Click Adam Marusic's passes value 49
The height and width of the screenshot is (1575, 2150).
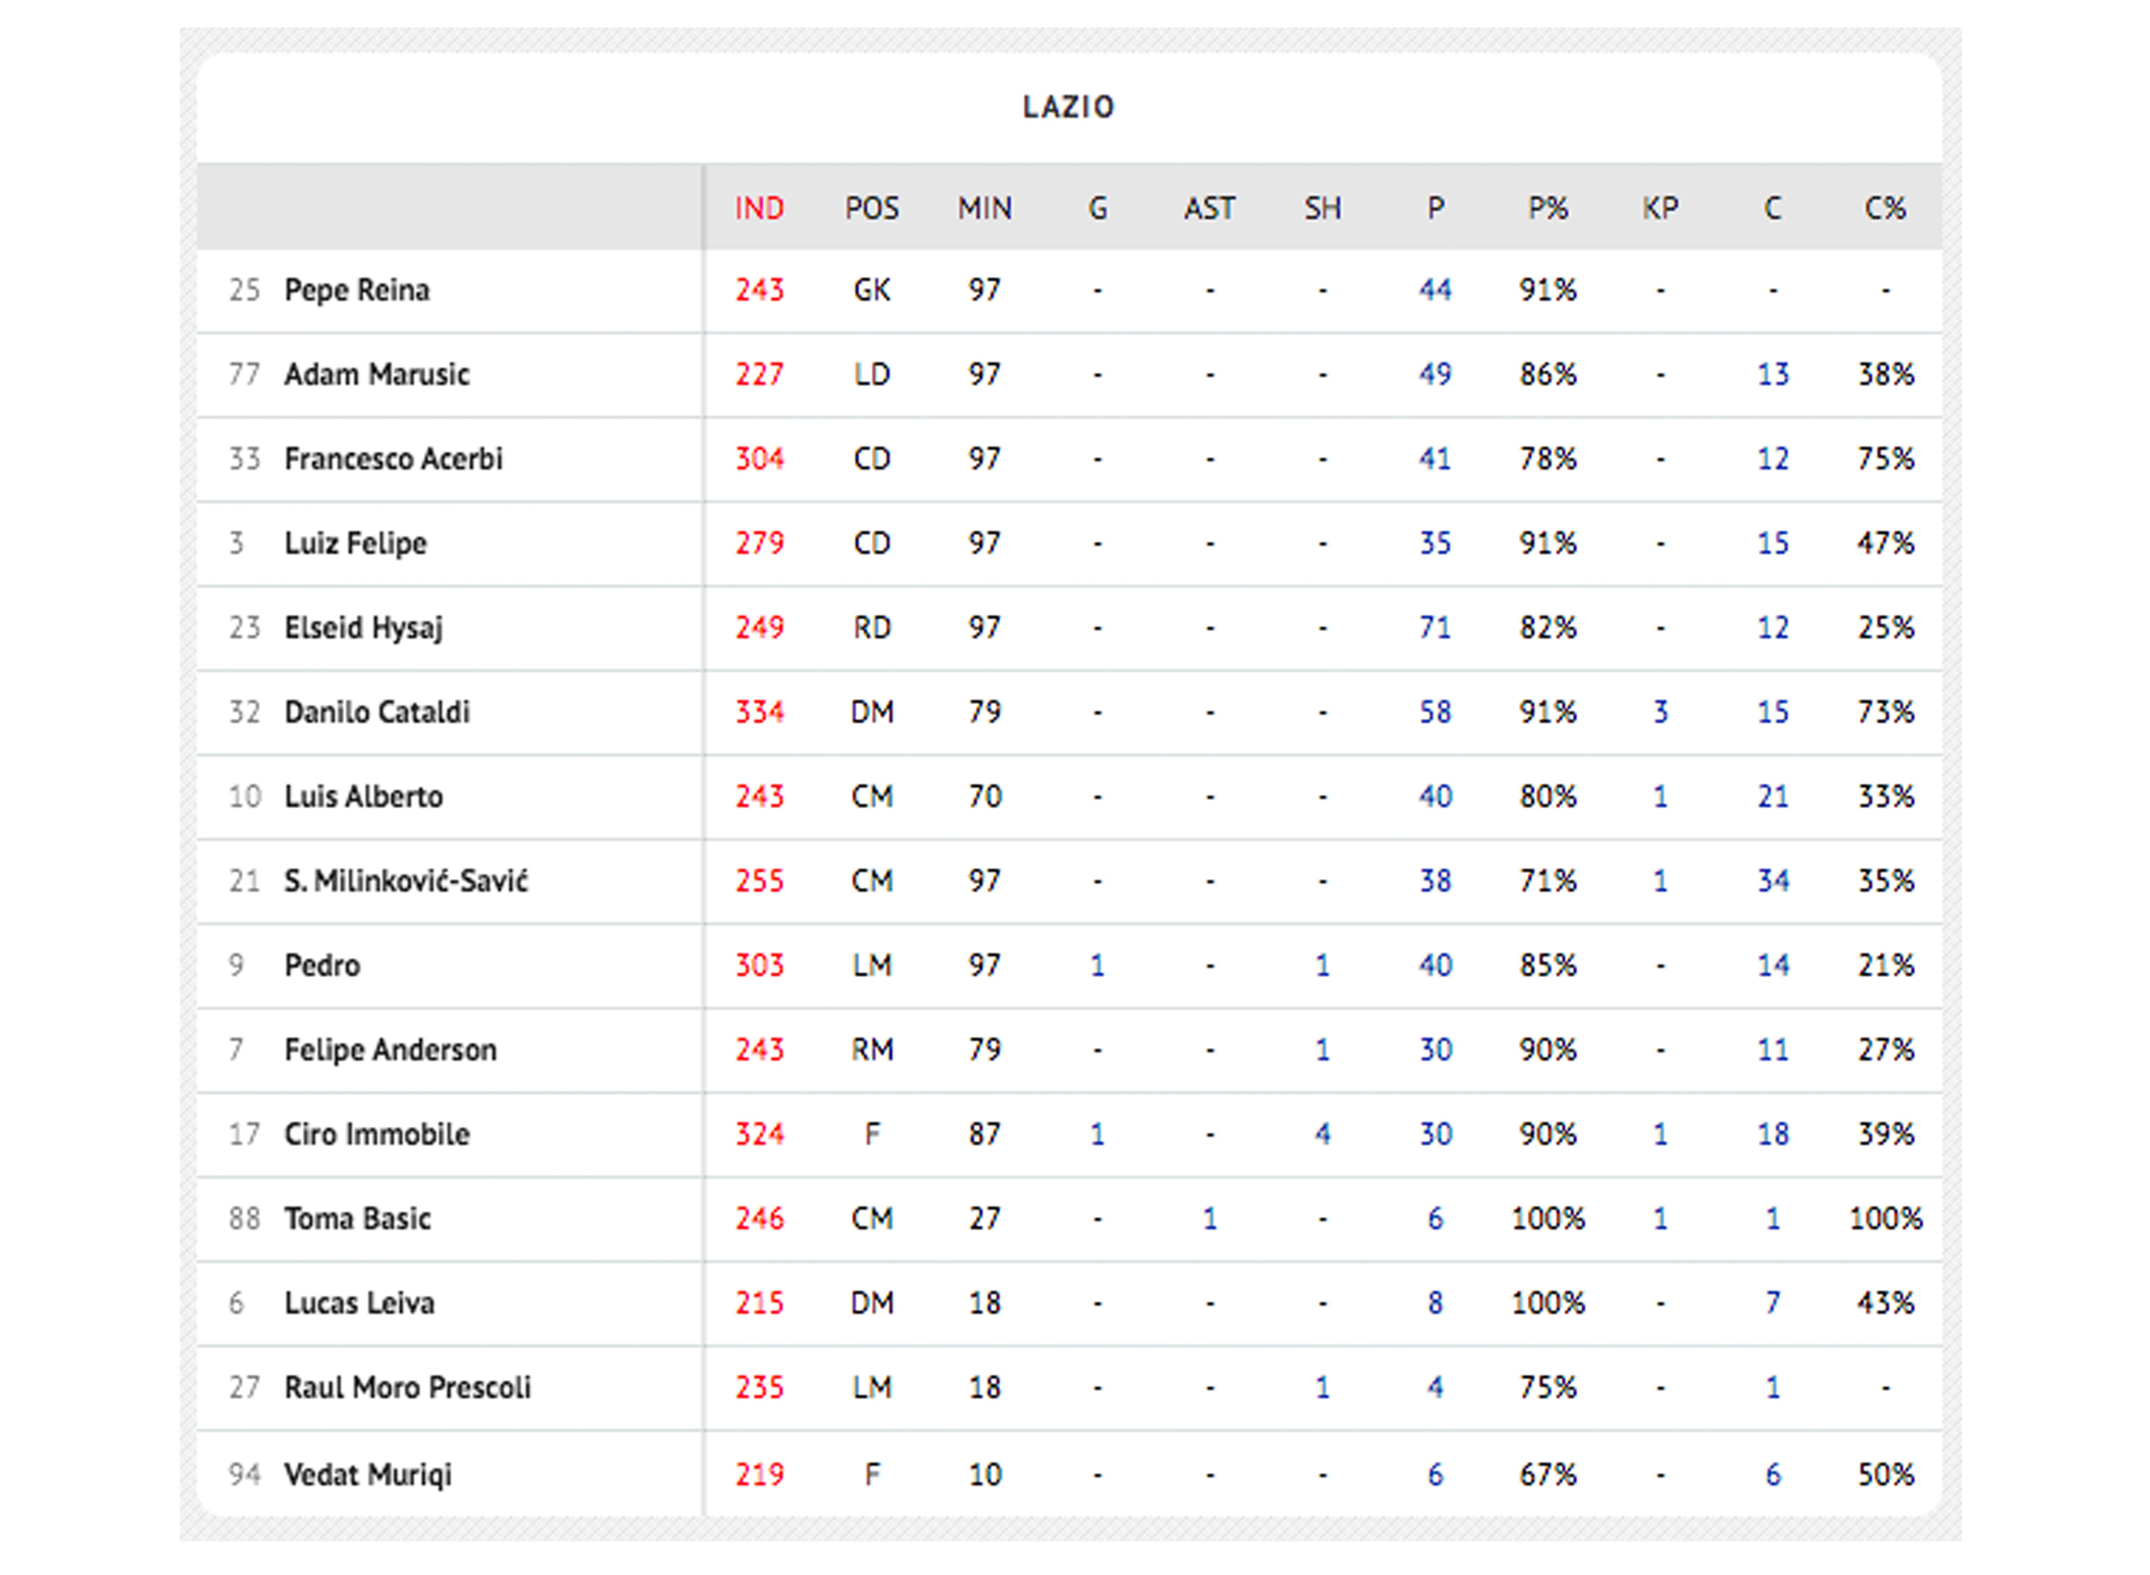(x=1435, y=375)
